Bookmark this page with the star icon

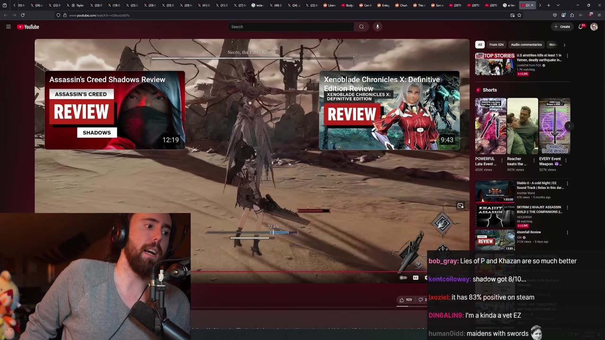click(519, 15)
